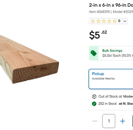Decrease quantity with the minus button

coord(95,121)
